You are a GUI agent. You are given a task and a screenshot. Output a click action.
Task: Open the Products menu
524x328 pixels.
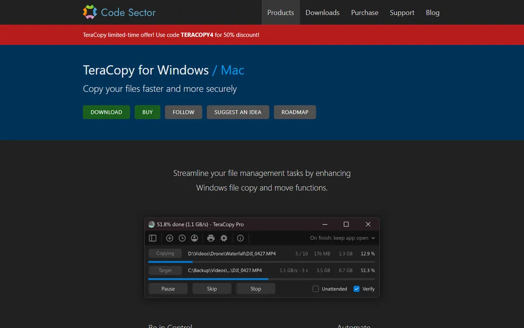click(x=281, y=12)
